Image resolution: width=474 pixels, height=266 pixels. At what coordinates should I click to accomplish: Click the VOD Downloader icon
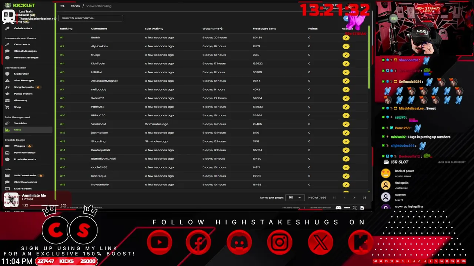(7, 175)
